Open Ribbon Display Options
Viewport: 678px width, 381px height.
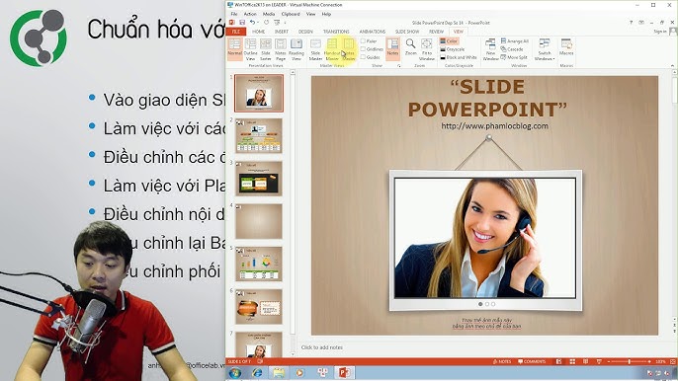641,23
